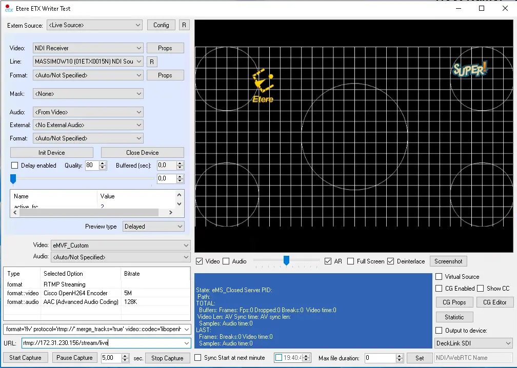Click into the RTMP URL field
Viewport: 517px width, 368px height.
point(103,343)
